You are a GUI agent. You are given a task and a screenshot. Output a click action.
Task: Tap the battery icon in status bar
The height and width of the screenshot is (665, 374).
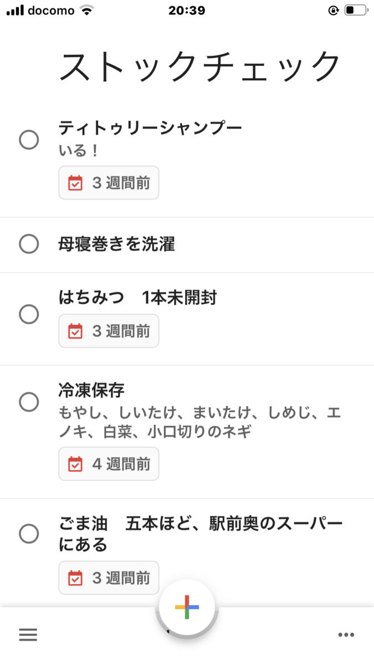pyautogui.click(x=356, y=11)
